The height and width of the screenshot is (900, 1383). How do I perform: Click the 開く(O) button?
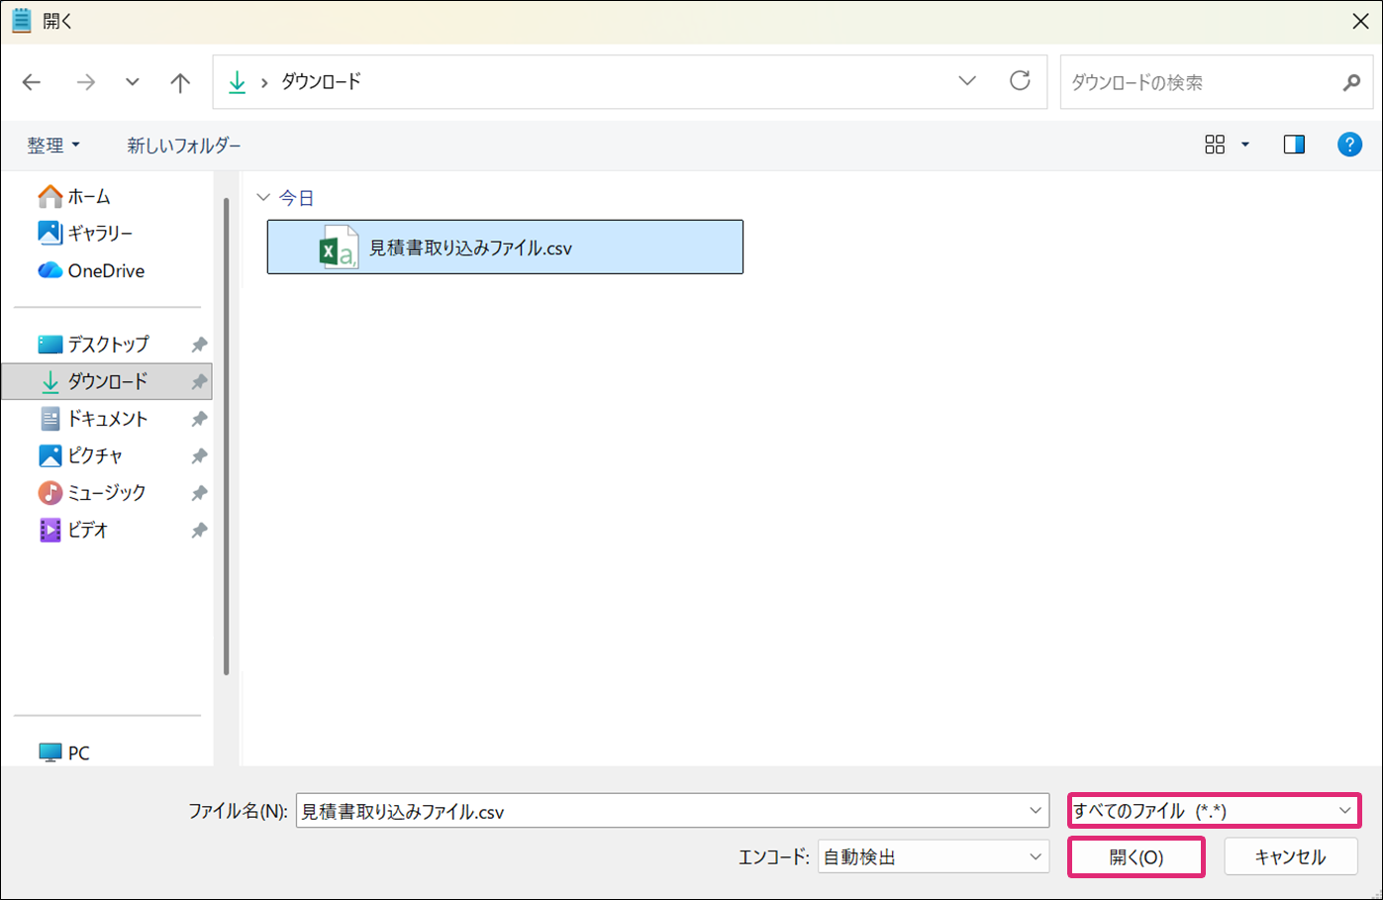pos(1136,857)
